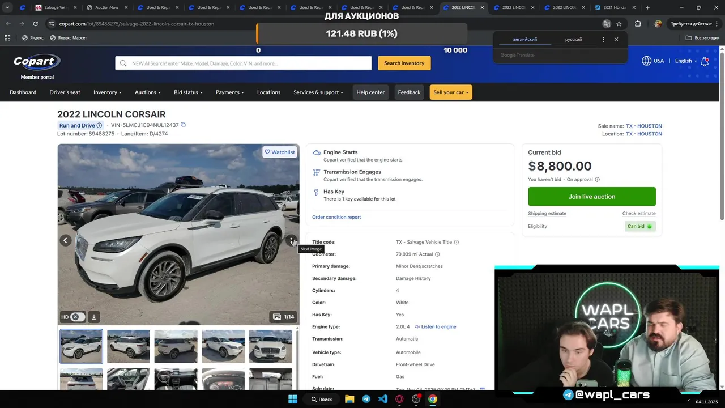
Task: Download the vehicle photo
Action: (94, 317)
